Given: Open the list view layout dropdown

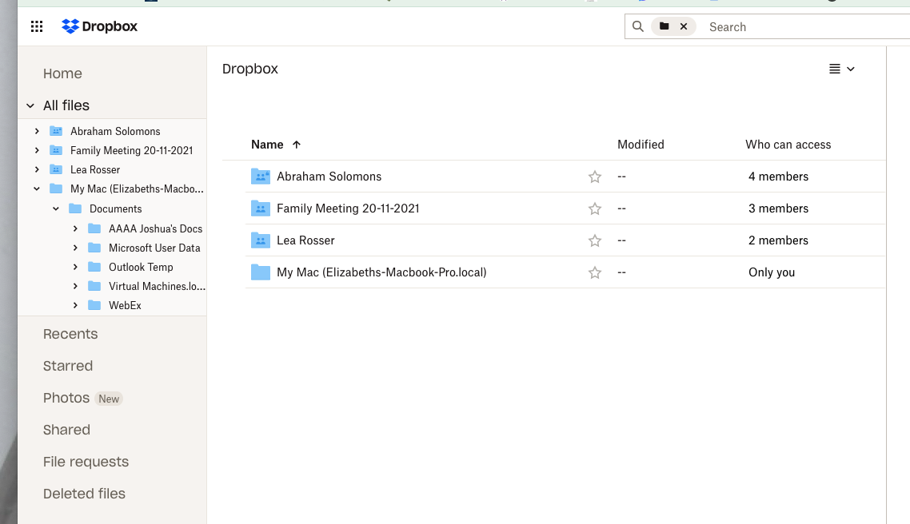Looking at the screenshot, I should tap(842, 69).
